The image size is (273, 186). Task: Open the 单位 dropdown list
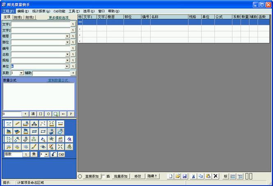pyautogui.click(x=67, y=66)
